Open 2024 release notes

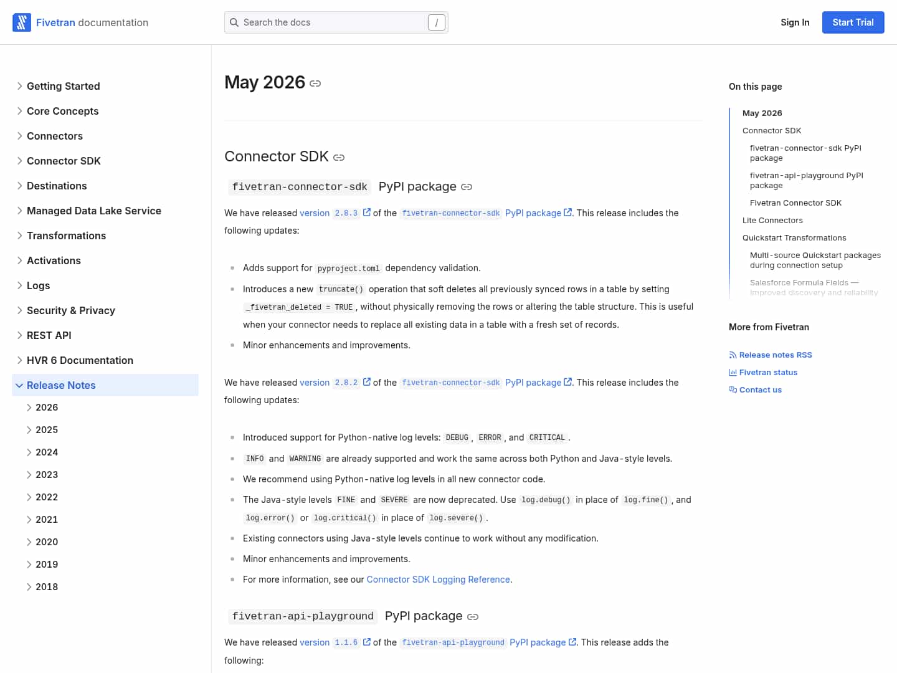click(47, 452)
